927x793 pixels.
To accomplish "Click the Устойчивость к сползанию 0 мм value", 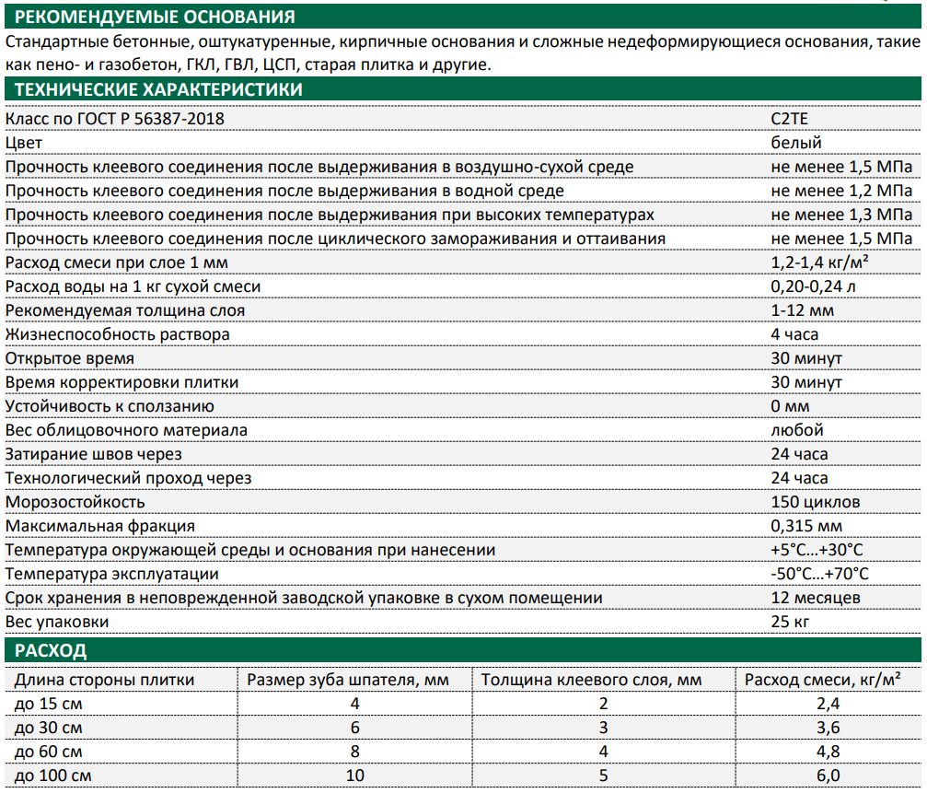I will click(790, 406).
